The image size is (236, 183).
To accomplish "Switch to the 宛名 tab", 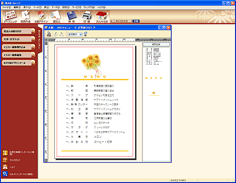I will (114, 21).
